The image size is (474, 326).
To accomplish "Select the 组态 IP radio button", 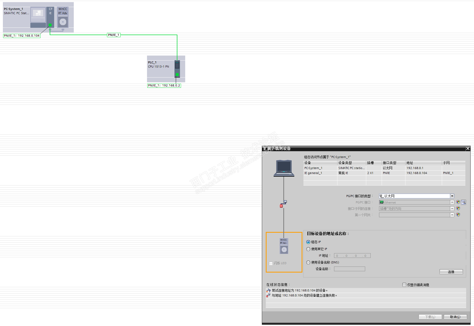I will pyautogui.click(x=308, y=242).
